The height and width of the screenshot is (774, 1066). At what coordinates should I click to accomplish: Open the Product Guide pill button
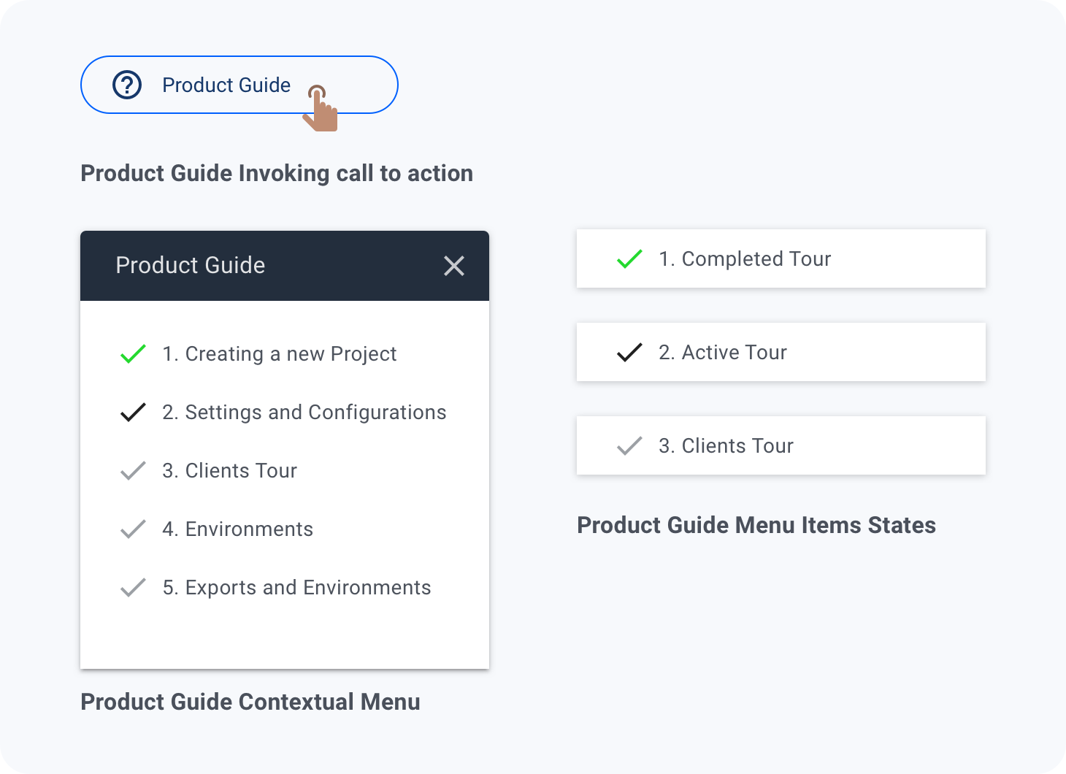[226, 85]
